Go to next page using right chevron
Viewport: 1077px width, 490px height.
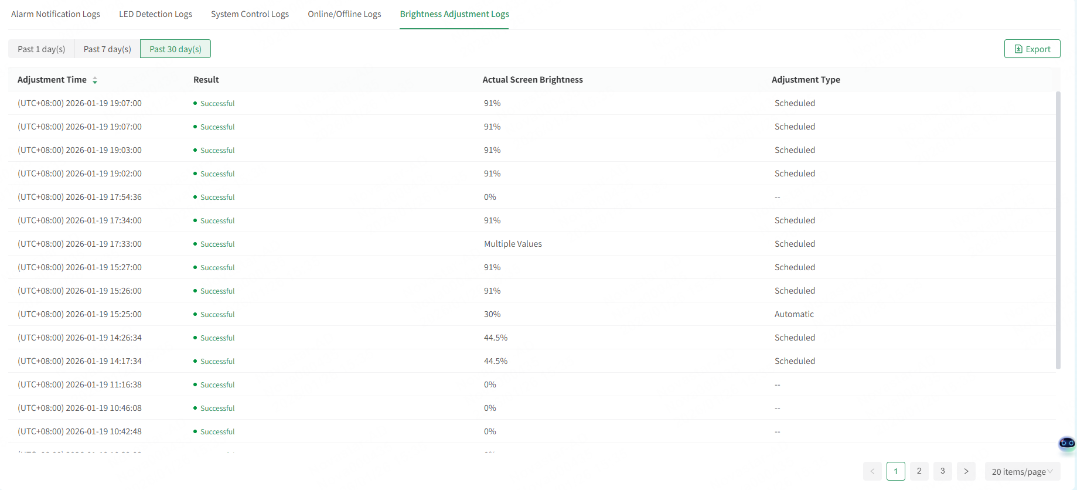[x=966, y=471]
